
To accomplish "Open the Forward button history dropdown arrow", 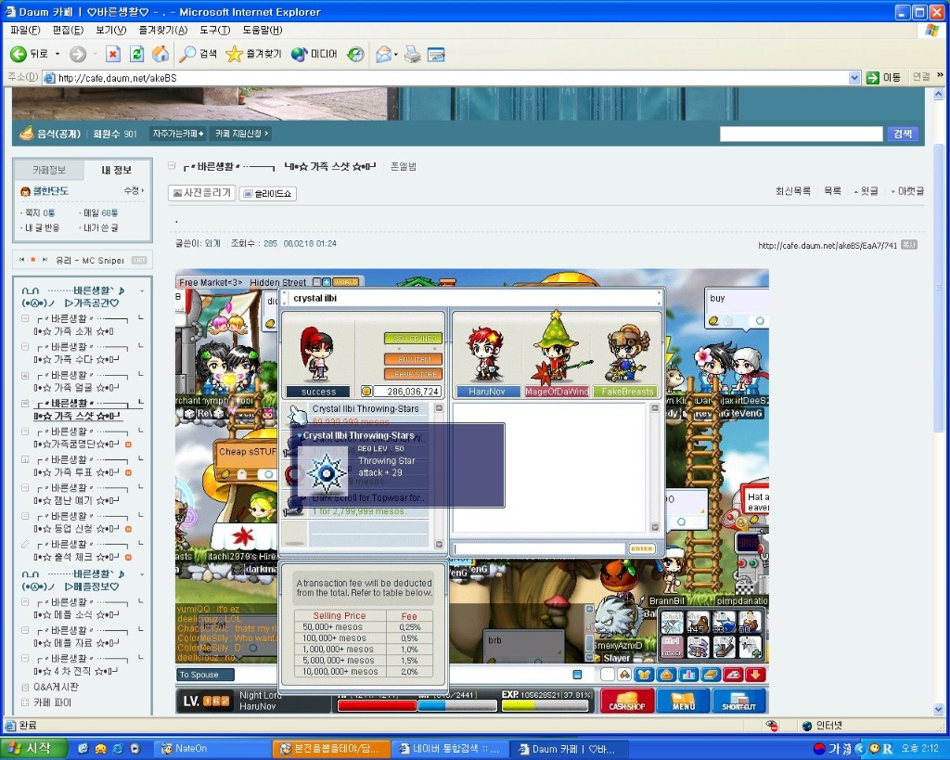I will click(96, 54).
